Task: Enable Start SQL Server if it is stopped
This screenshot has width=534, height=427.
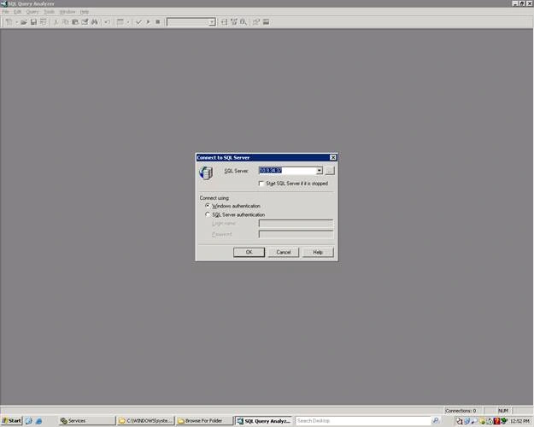Action: tap(261, 184)
